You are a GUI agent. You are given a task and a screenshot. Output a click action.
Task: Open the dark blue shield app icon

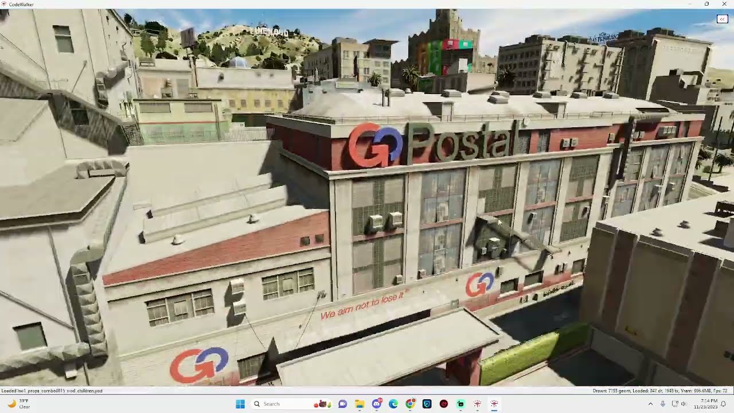[427, 404]
